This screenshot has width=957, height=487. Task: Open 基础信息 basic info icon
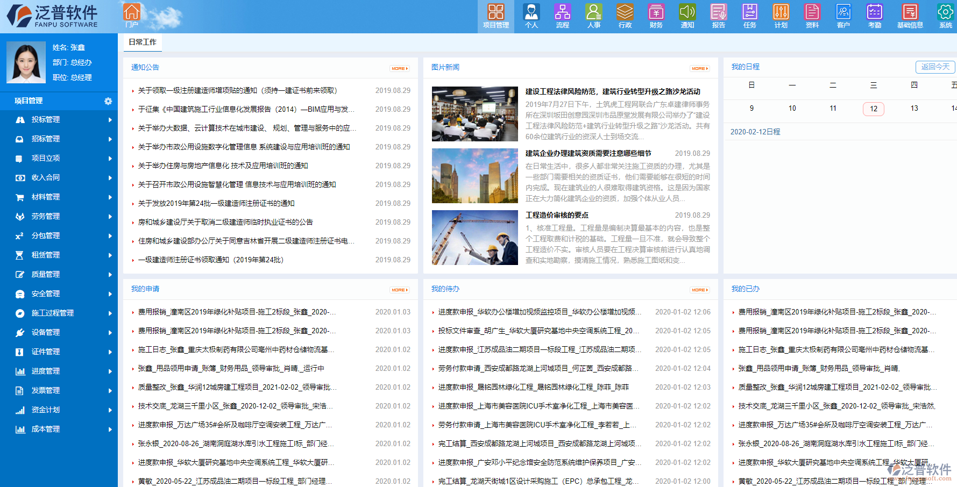point(910,16)
